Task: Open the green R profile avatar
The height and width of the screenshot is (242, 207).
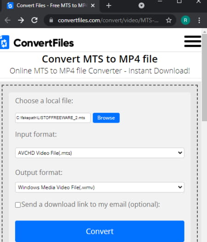Action: [x=185, y=20]
